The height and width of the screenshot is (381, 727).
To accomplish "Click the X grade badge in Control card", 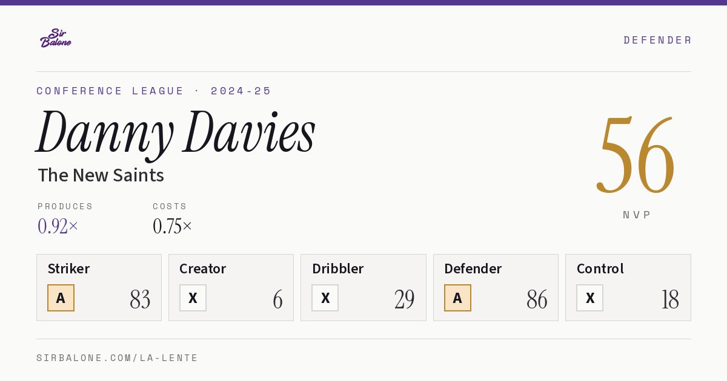I will coord(589,298).
